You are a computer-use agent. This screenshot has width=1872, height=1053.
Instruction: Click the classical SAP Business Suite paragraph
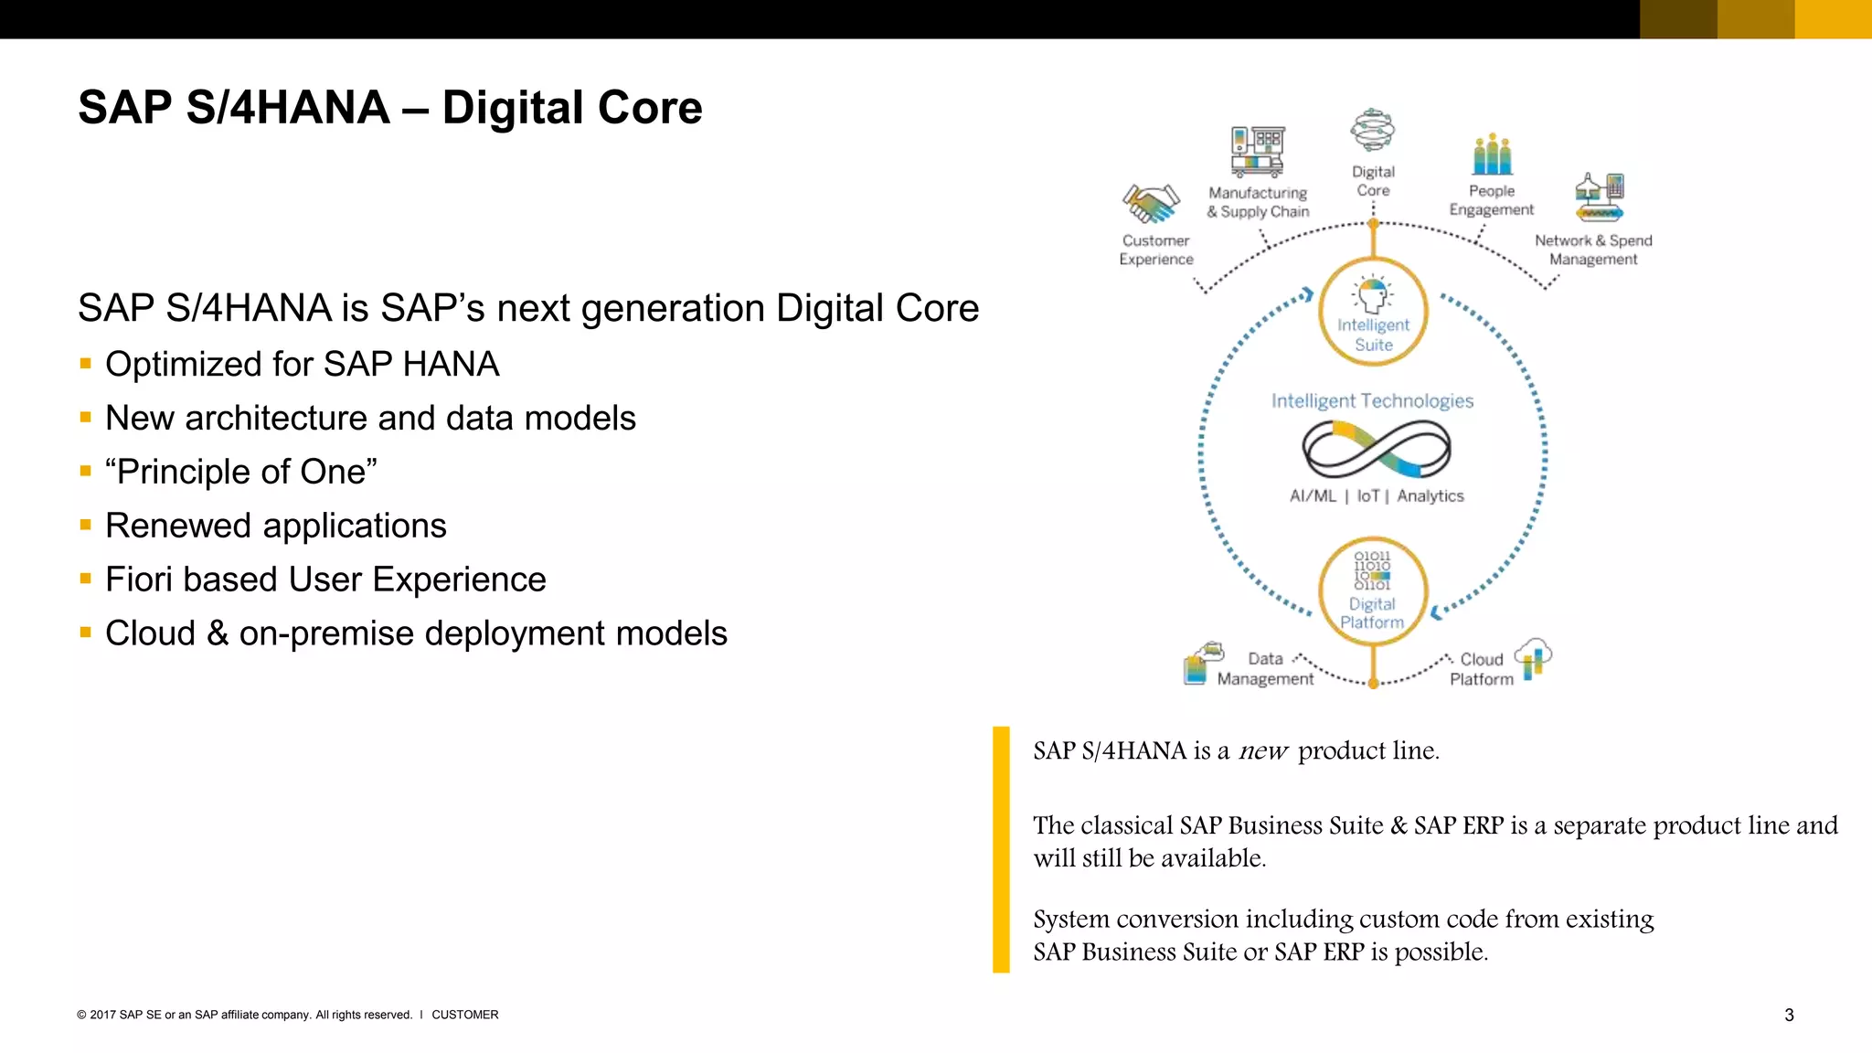coord(1435,841)
